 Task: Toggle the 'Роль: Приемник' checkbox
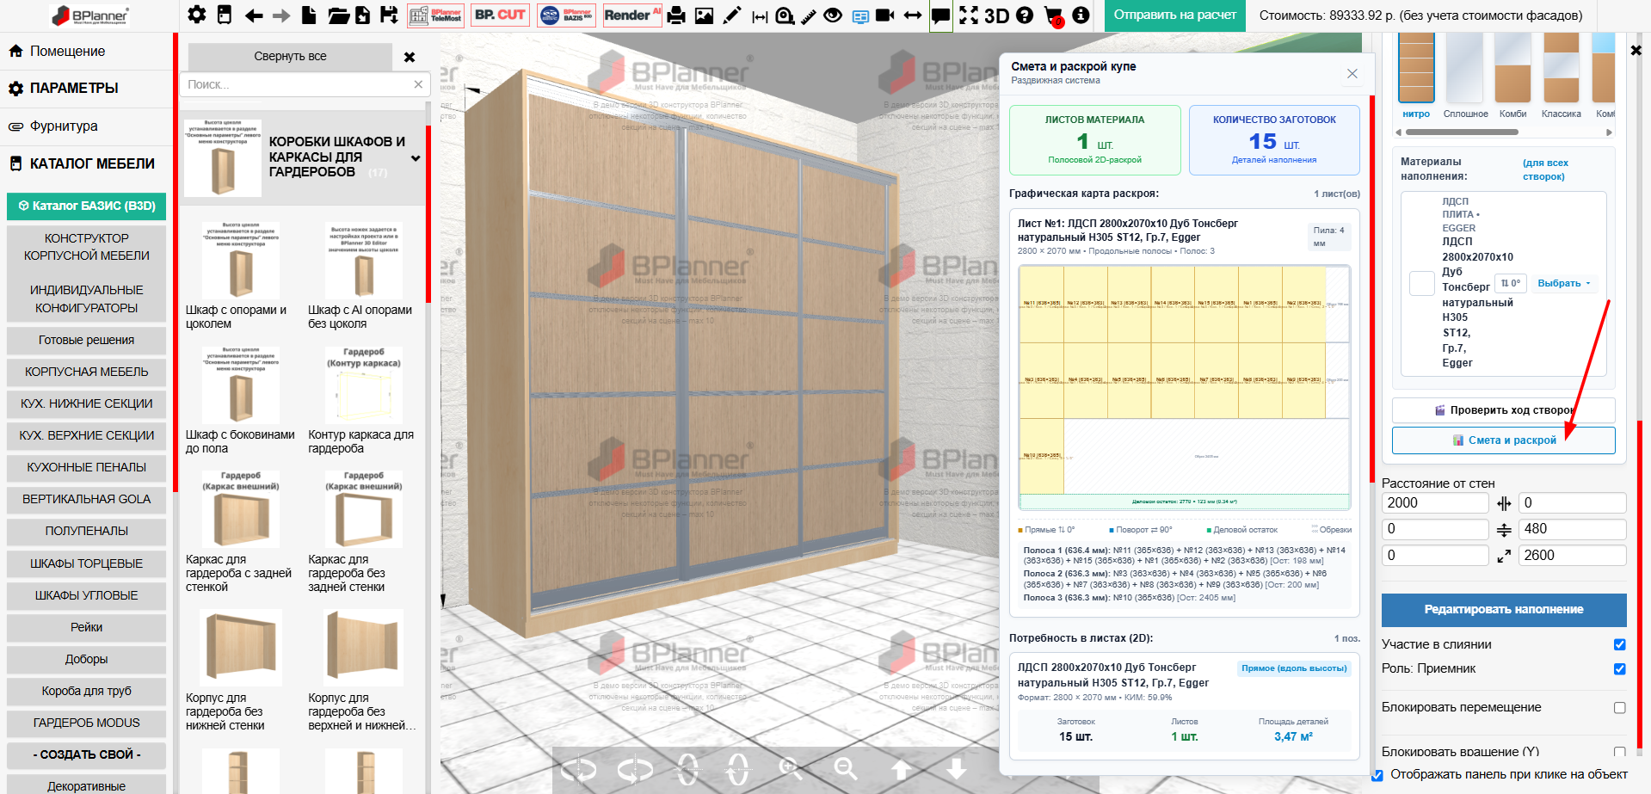tap(1620, 668)
